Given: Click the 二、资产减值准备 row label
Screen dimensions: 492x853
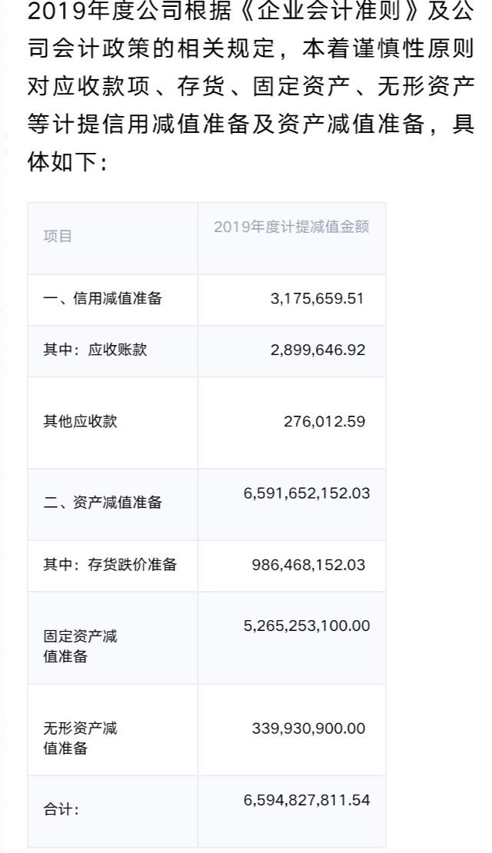Looking at the screenshot, I should pyautogui.click(x=102, y=503).
